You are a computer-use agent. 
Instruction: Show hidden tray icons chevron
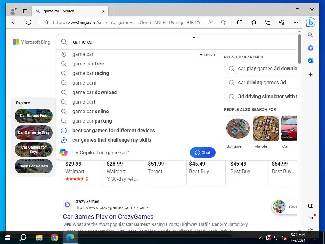261,238
